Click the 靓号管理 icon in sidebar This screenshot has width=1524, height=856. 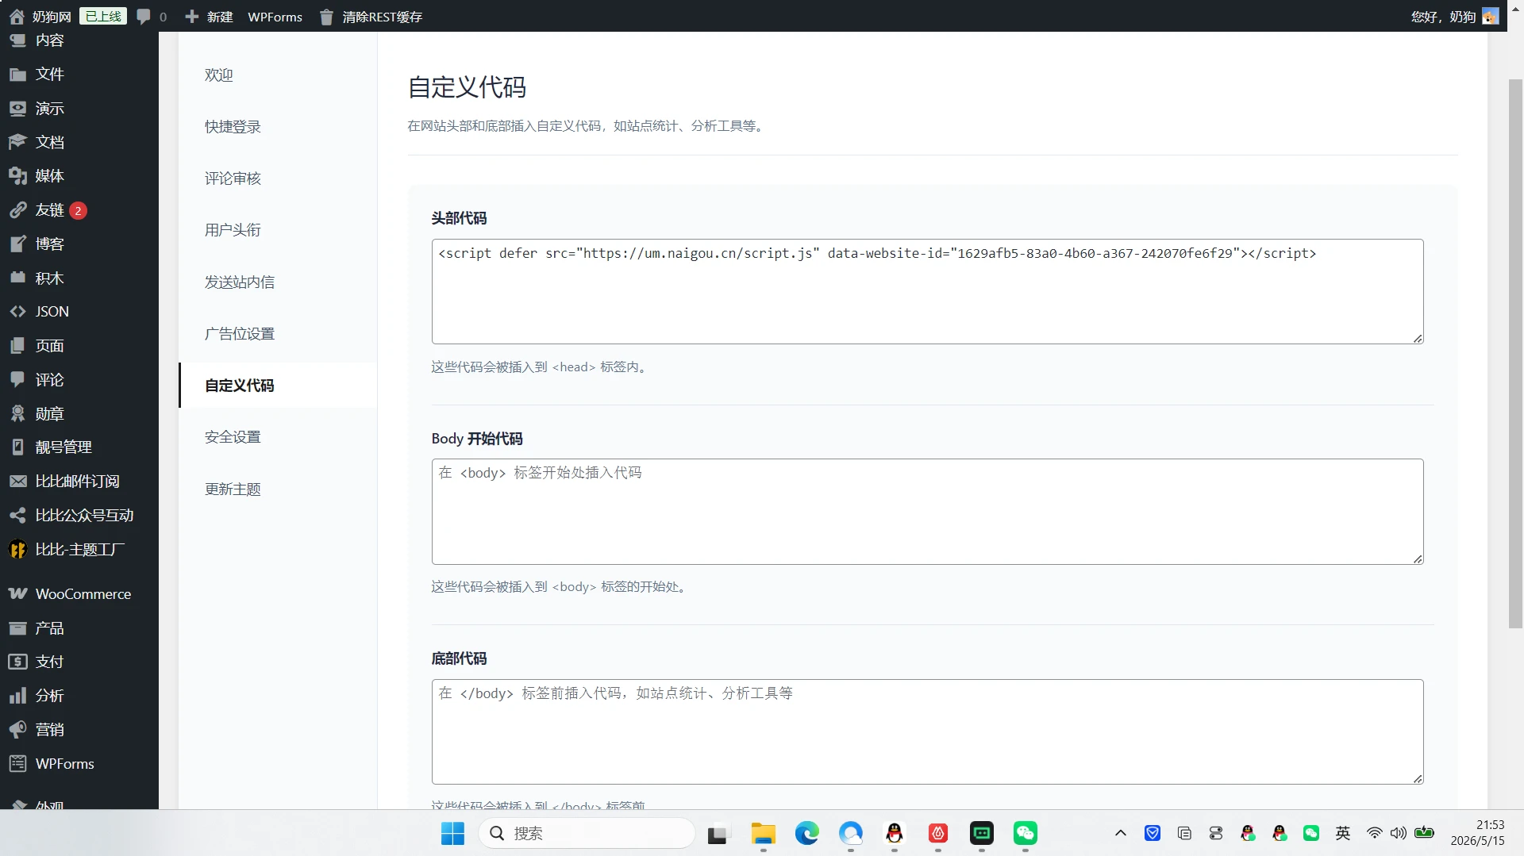click(17, 447)
